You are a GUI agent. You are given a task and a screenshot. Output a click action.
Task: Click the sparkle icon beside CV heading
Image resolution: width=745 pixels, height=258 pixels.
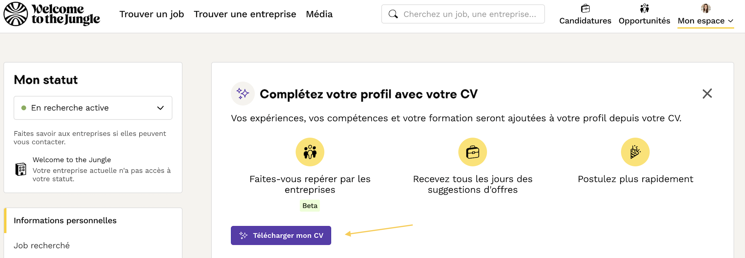(243, 94)
